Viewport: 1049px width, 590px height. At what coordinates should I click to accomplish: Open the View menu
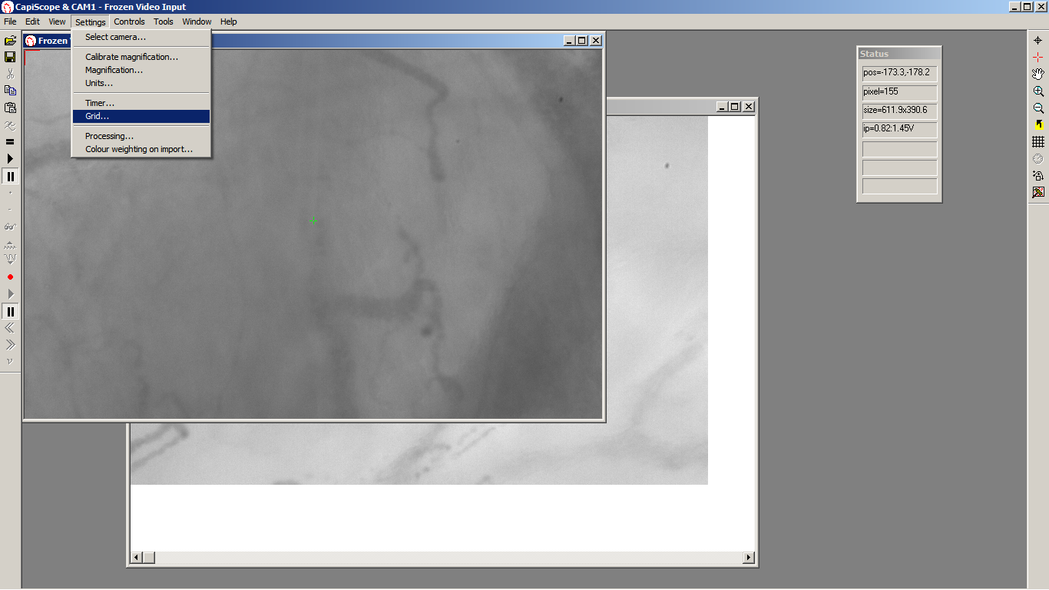pyautogui.click(x=57, y=22)
